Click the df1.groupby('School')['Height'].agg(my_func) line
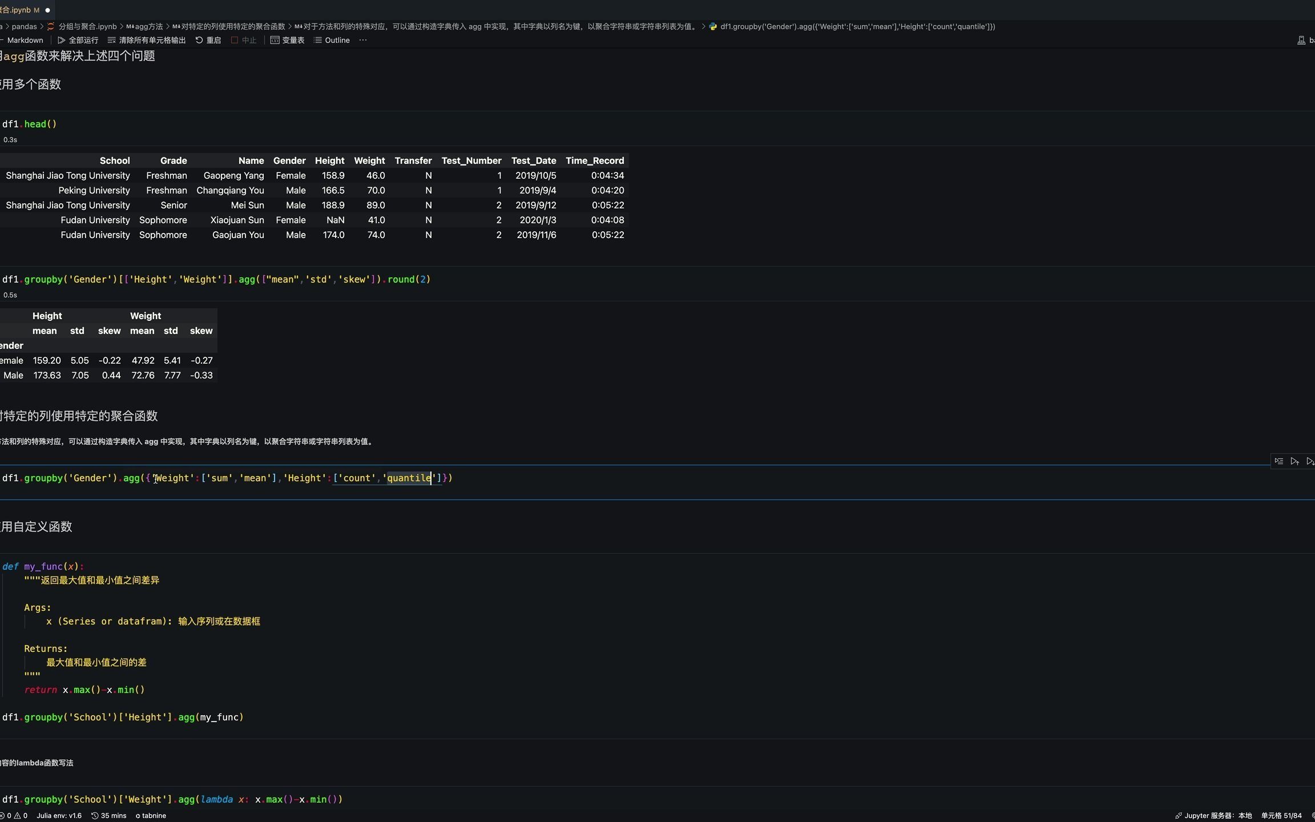This screenshot has width=1315, height=822. (123, 717)
